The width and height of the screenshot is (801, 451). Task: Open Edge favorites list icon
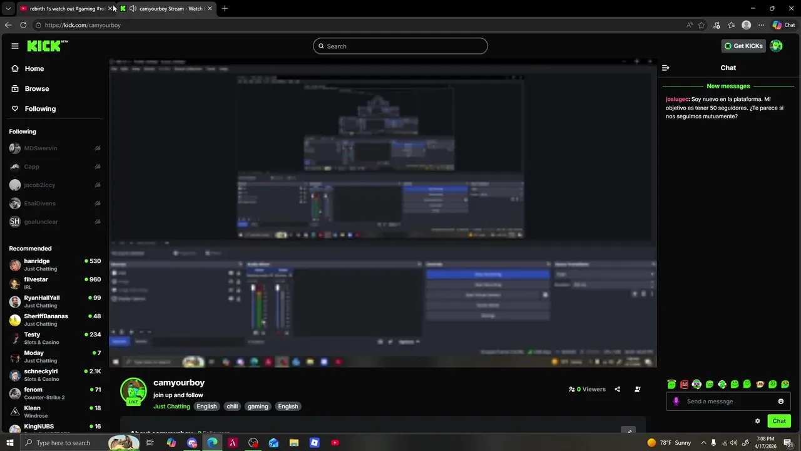pyautogui.click(x=731, y=25)
